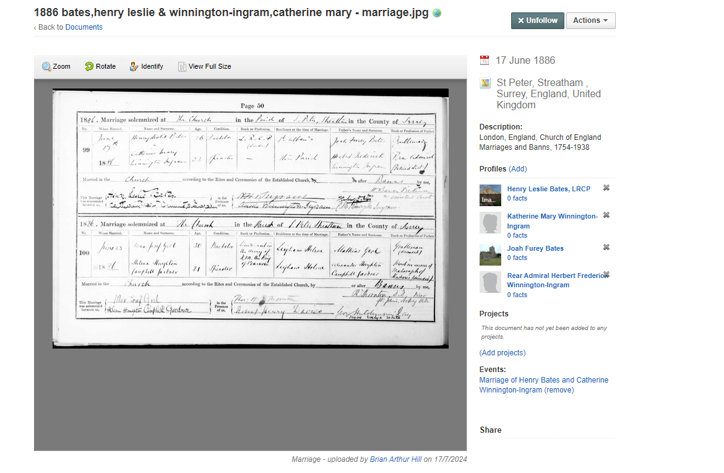
Task: Open the Actions dropdown menu
Action: pos(590,20)
